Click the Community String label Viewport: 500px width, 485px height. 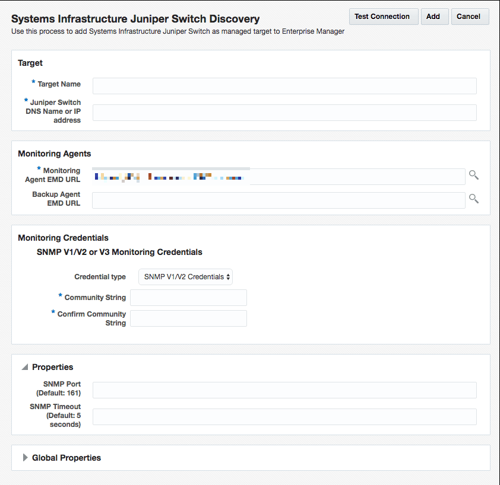tap(95, 298)
